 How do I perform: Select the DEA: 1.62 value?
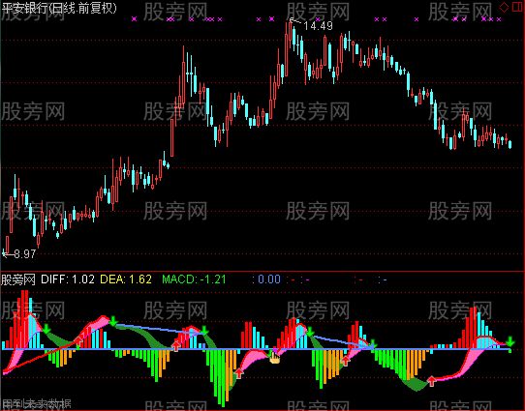126,279
